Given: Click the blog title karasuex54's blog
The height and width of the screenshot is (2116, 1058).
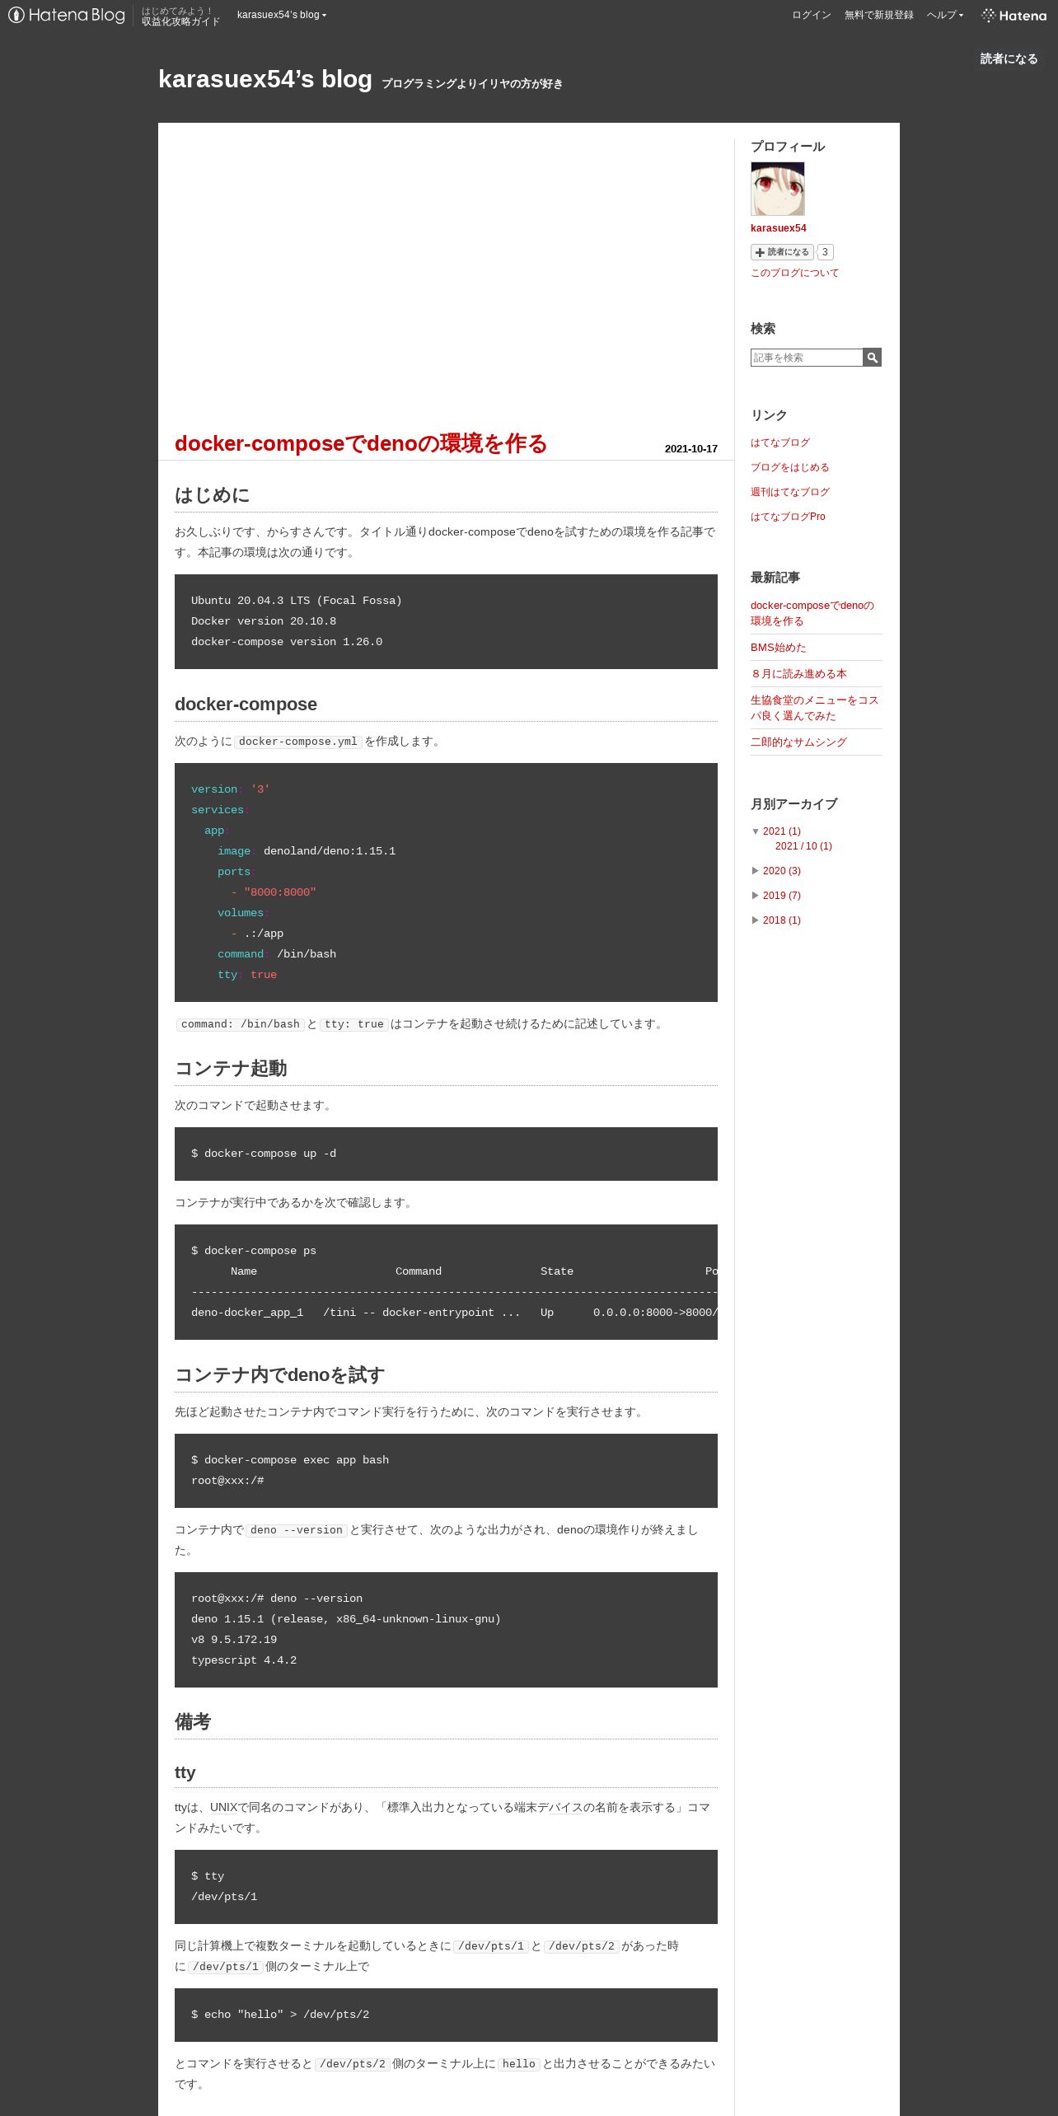Looking at the screenshot, I should click(265, 79).
